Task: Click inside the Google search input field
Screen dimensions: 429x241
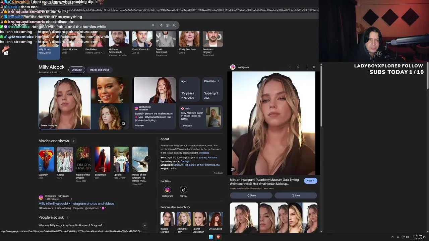Action: tap(94, 25)
